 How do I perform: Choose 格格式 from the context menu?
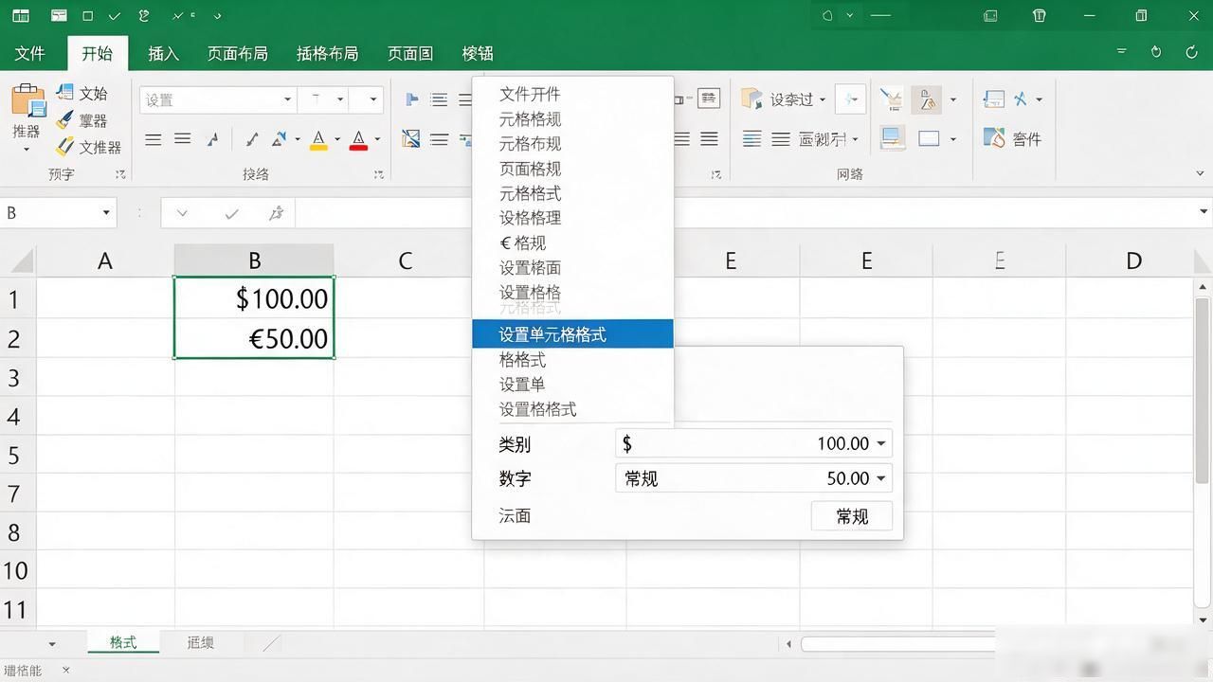pyautogui.click(x=522, y=360)
